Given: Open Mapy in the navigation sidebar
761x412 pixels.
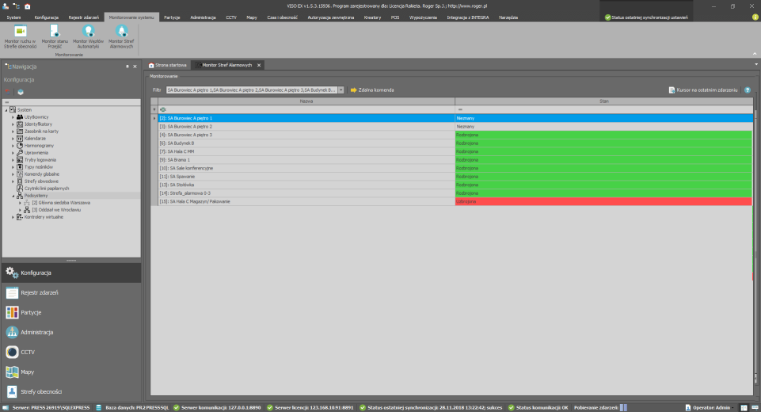Looking at the screenshot, I should pos(28,372).
